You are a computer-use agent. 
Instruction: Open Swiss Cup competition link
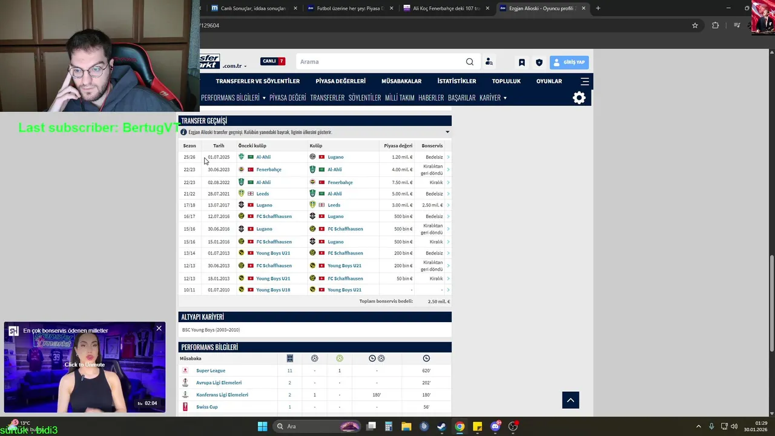[206, 407]
